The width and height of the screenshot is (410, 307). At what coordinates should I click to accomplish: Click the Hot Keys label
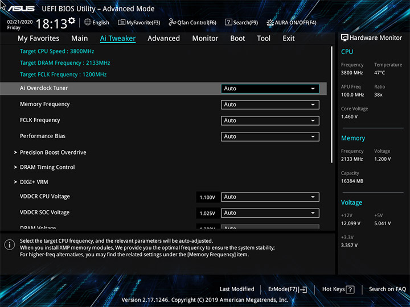tap(333, 289)
